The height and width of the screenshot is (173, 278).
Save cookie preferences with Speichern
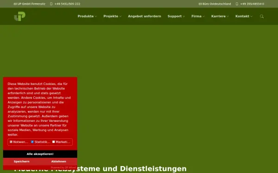(22, 161)
